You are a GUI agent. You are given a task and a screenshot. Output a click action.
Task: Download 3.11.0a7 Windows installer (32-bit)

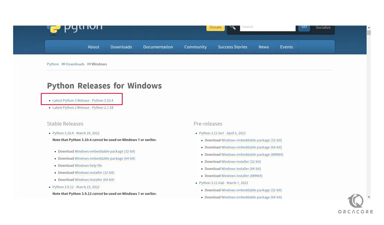point(241,162)
